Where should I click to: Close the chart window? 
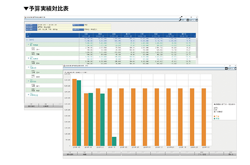[235, 66]
